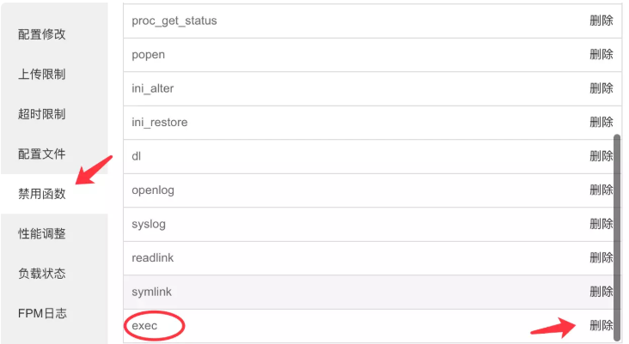Delete the exec function entry

coord(601,326)
